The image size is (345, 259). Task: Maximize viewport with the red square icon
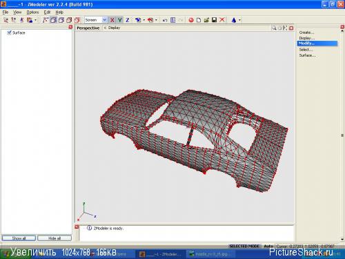tap(291, 28)
